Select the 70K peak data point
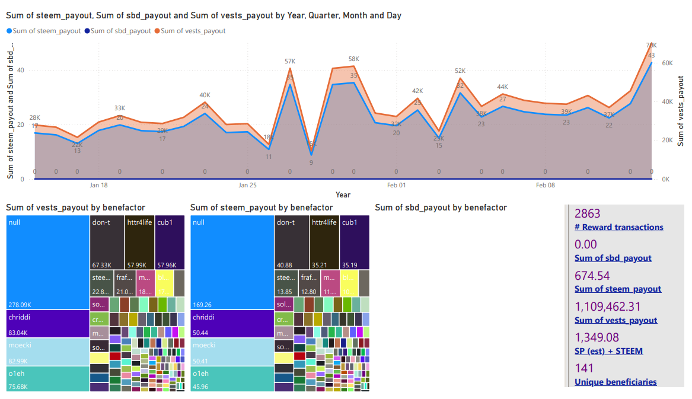The width and height of the screenshot is (692, 399). (651, 44)
